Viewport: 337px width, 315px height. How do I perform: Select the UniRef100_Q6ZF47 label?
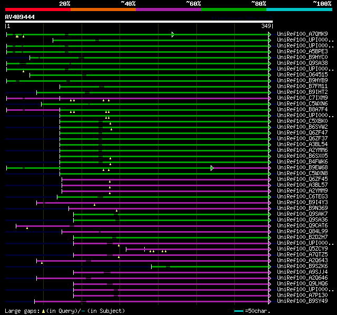coord(302,133)
